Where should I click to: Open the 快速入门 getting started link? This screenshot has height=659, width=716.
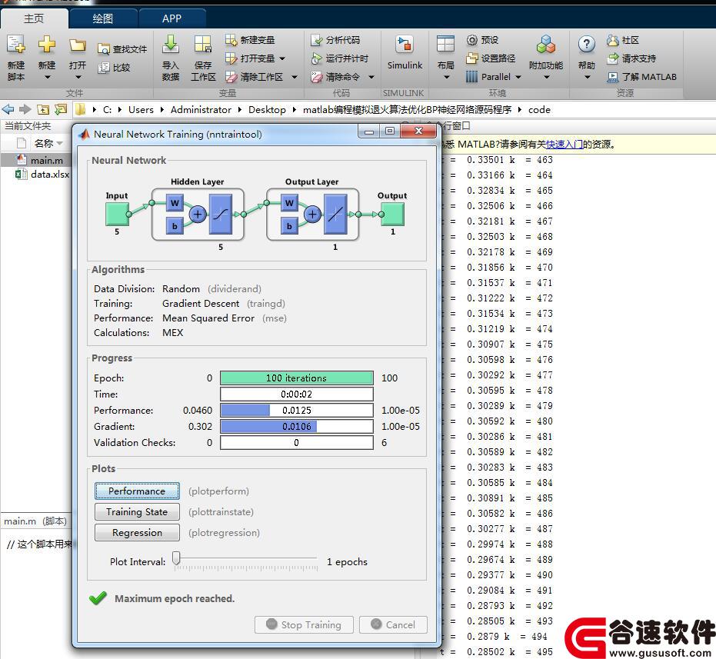pyautogui.click(x=564, y=145)
